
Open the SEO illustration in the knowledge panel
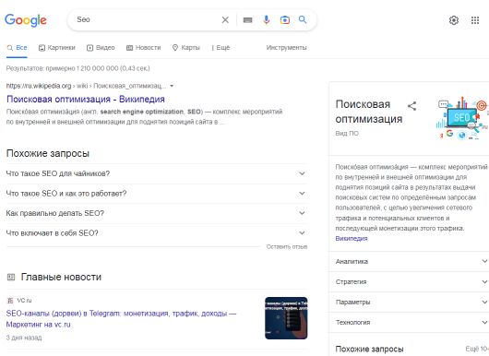point(462,117)
